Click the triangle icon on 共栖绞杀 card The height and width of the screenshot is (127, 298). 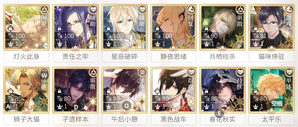tap(240, 9)
